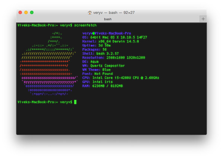The image size is (223, 158).
Task: Click the green cursor block at prompt
Action: 75,102
